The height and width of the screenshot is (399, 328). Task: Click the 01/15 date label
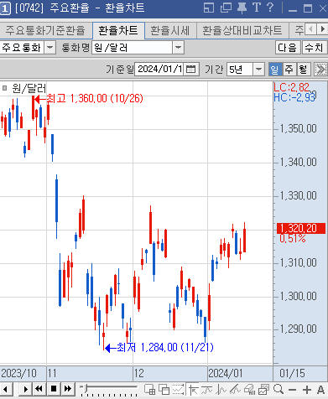tap(292, 373)
